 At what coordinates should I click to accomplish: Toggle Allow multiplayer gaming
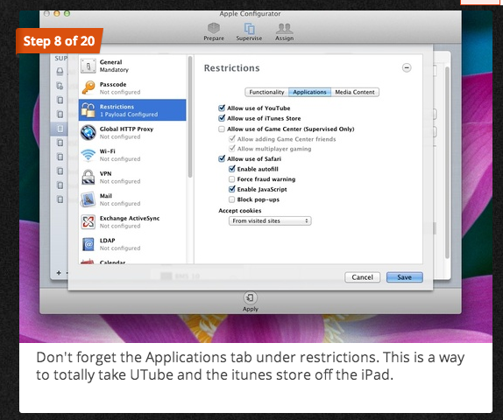tap(232, 149)
